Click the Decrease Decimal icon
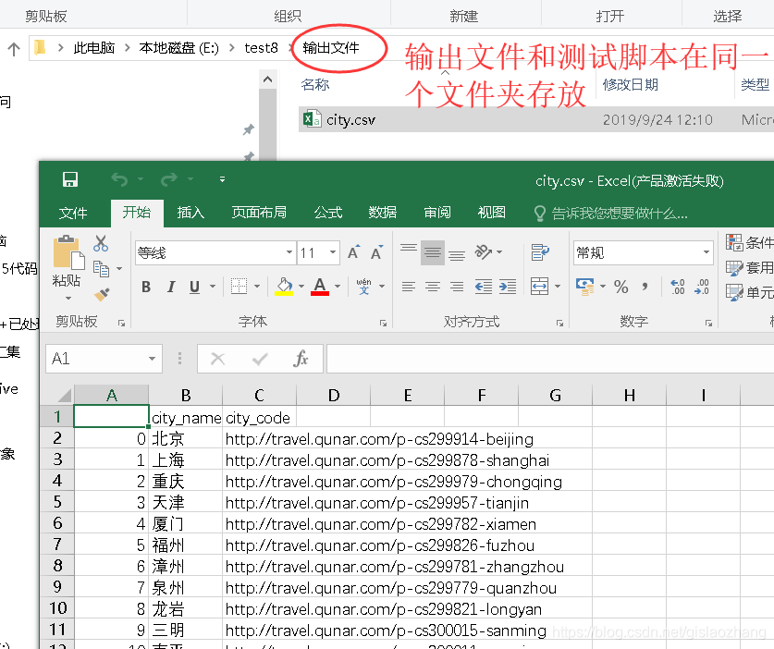Image resolution: width=774 pixels, height=649 pixels. click(702, 287)
